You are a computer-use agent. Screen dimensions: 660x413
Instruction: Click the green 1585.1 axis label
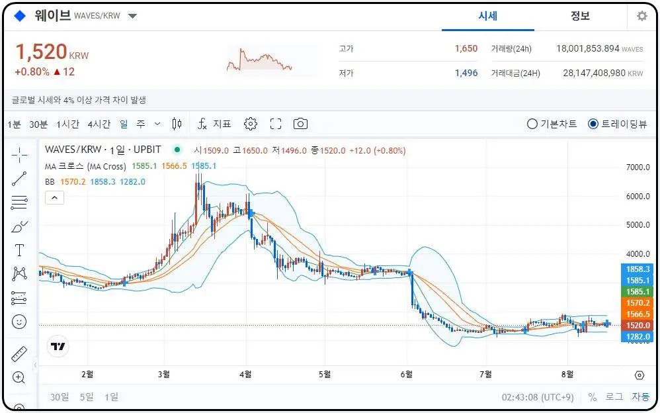click(x=638, y=292)
